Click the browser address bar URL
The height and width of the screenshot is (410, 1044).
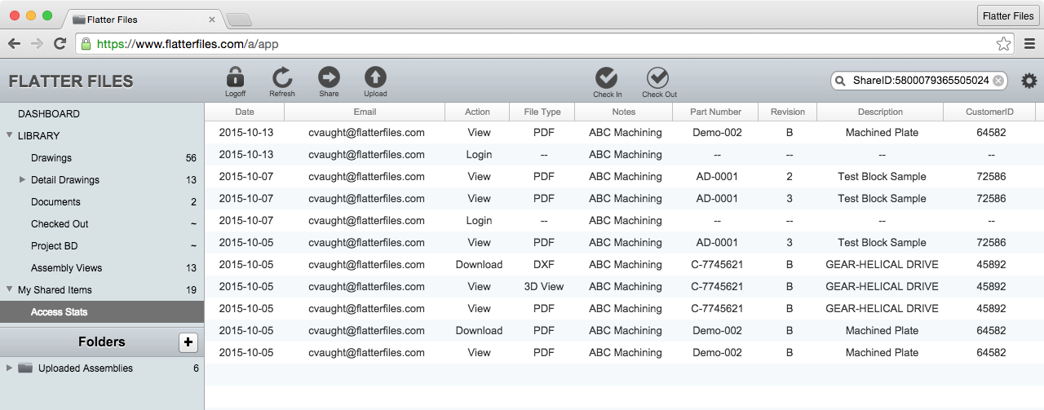(188, 44)
